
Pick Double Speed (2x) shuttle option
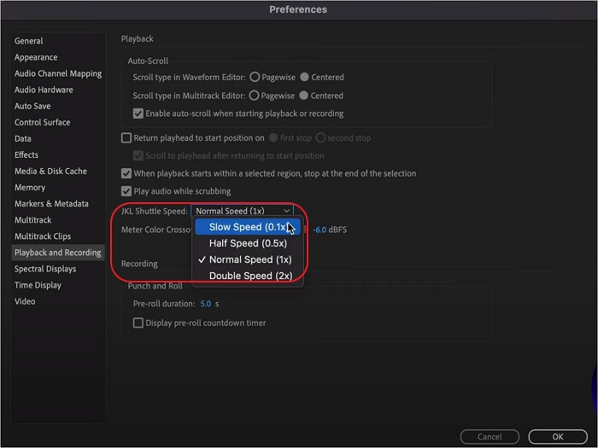tap(250, 276)
